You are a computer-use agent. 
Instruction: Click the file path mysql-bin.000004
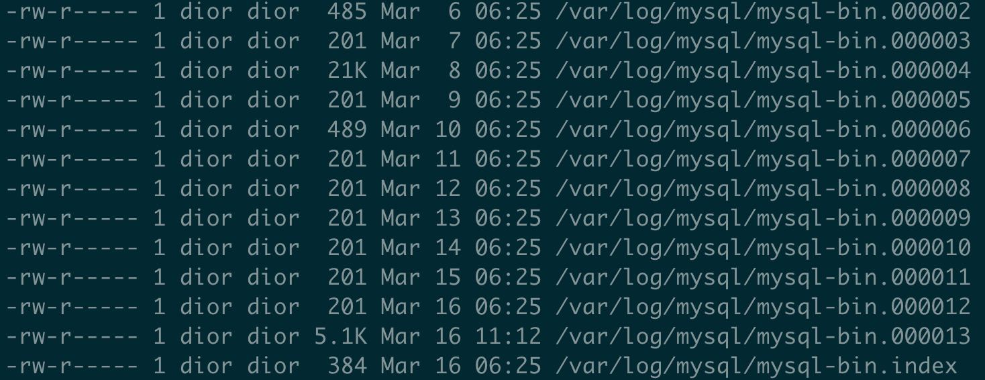tap(763, 71)
